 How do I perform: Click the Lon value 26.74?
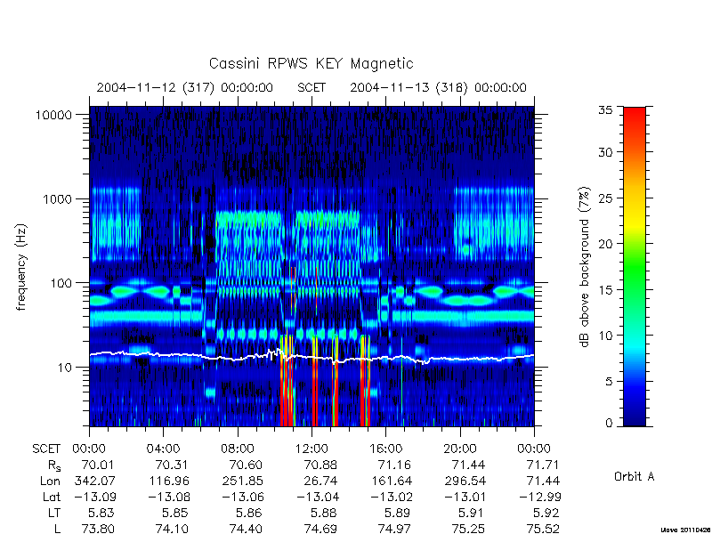click(320, 481)
